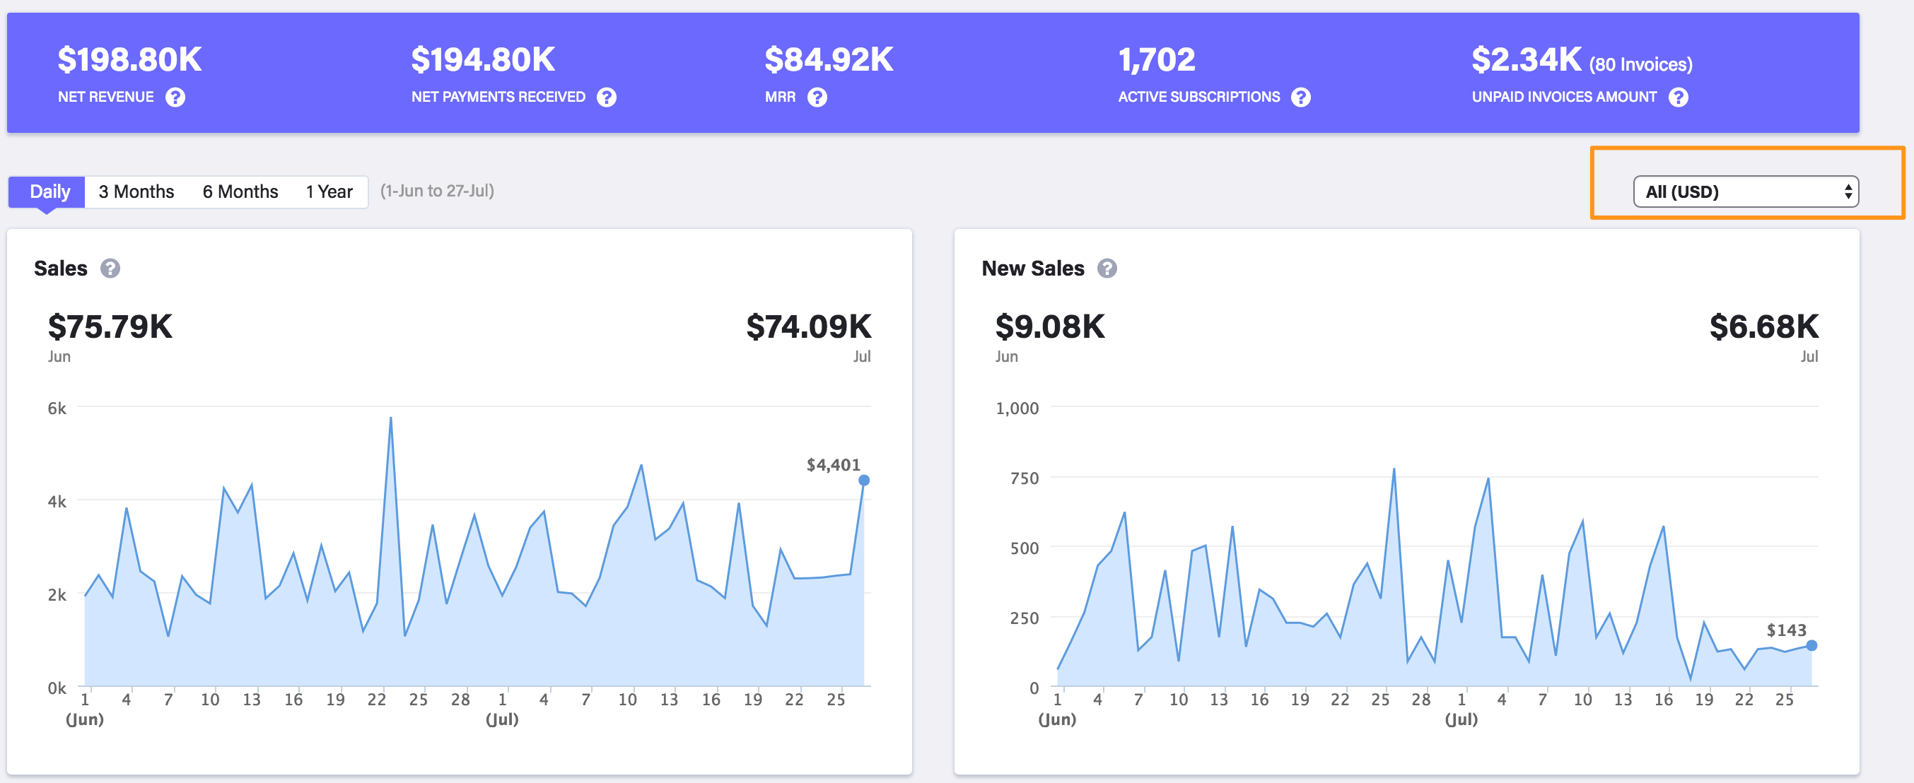1914x783 pixels.
Task: Switch to the 3 Months view
Action: click(x=136, y=192)
